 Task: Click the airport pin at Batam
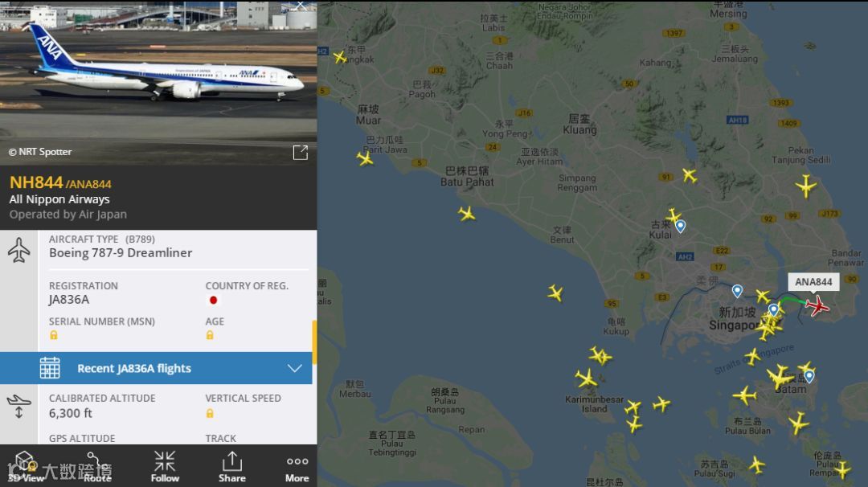point(809,377)
